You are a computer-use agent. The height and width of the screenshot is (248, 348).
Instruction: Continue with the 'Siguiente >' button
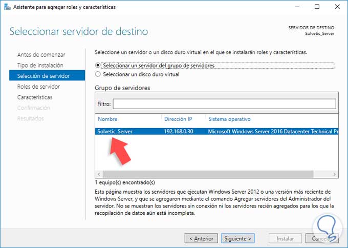pyautogui.click(x=237, y=239)
